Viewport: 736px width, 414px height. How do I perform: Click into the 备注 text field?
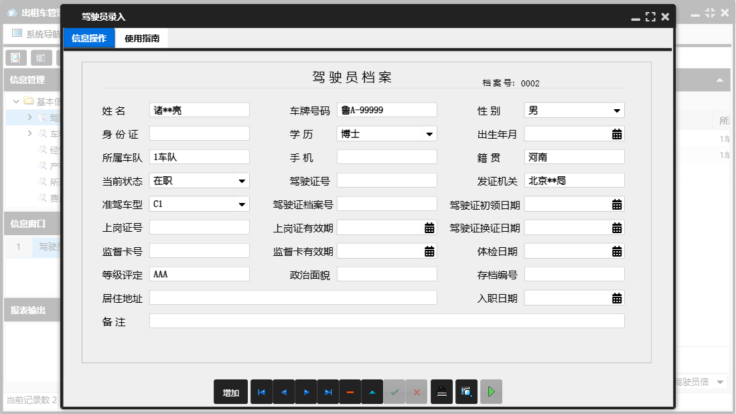386,322
